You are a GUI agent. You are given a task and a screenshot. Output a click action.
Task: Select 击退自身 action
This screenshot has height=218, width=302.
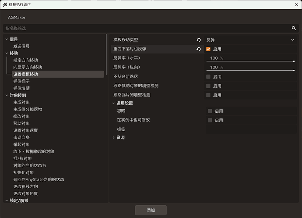[x=21, y=137]
